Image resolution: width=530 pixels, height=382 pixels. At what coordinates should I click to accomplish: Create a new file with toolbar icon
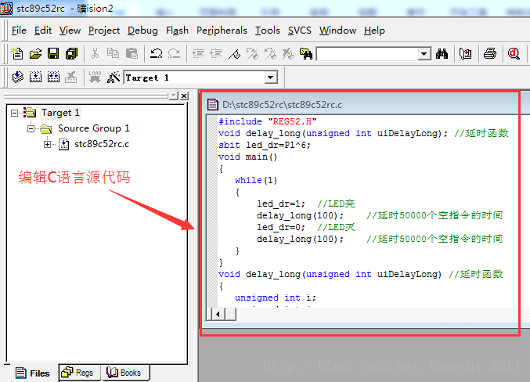[x=17, y=53]
